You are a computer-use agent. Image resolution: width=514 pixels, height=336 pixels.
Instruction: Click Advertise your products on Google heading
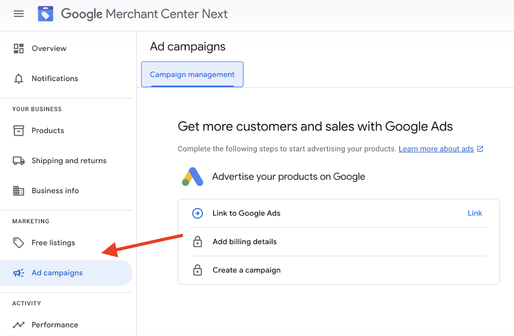click(288, 177)
